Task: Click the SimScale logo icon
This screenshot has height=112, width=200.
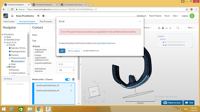Action: [6, 16]
